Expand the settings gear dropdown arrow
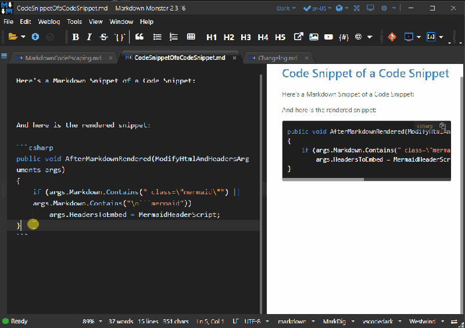Screen dimensions: 465x328 [x=394, y=8]
